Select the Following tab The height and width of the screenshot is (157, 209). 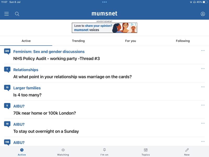pyautogui.click(x=183, y=41)
